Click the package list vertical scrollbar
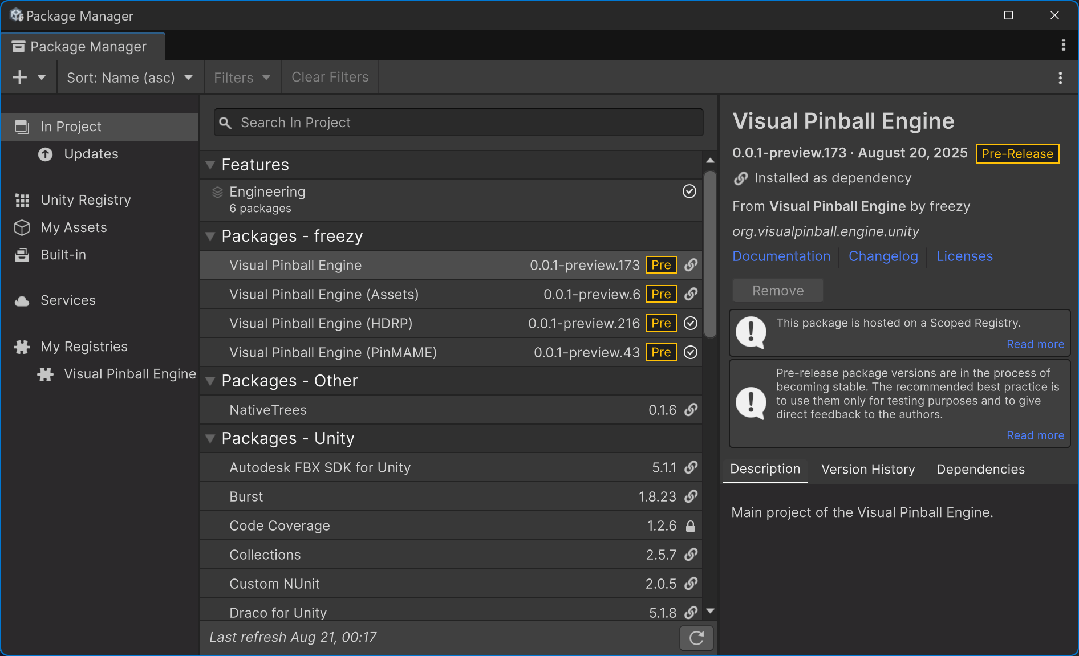The height and width of the screenshot is (656, 1079). coord(710,254)
